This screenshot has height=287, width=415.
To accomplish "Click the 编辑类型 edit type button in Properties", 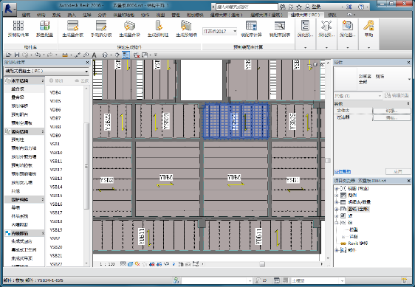I will coord(397,96).
